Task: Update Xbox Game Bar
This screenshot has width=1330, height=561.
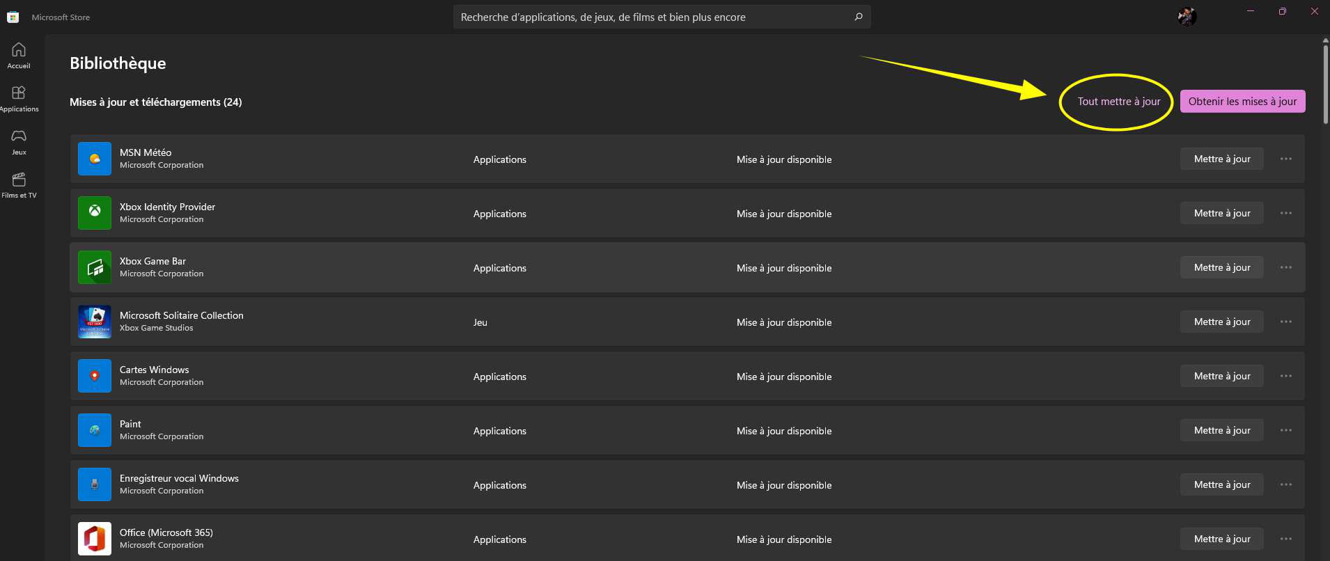Action: coord(1222,267)
